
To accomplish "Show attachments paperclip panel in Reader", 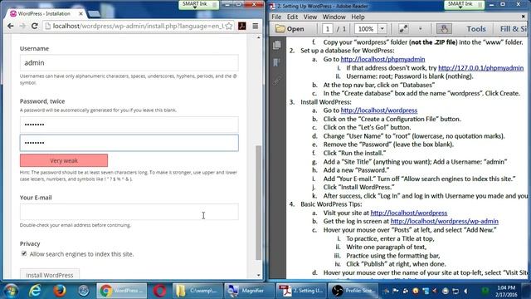I will 276,81.
